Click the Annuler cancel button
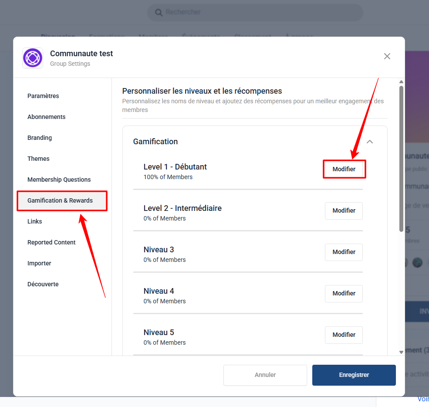The width and height of the screenshot is (429, 407). point(265,375)
